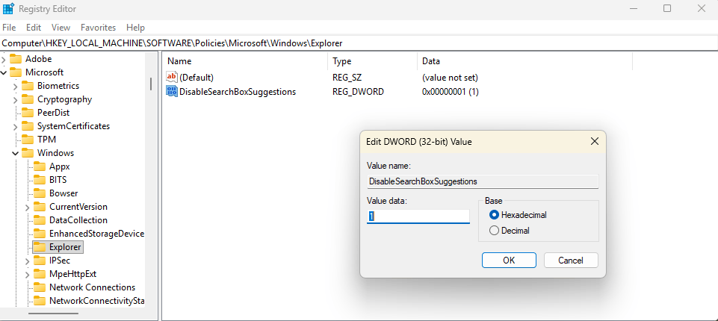Click the BITS folder icon
The height and width of the screenshot is (321, 718).
(39, 180)
